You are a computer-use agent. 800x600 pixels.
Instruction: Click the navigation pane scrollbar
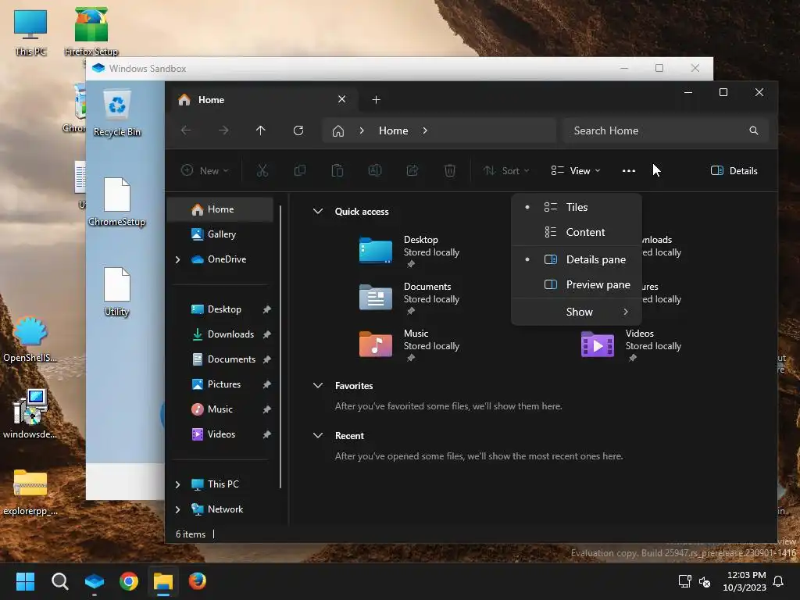coord(280,346)
